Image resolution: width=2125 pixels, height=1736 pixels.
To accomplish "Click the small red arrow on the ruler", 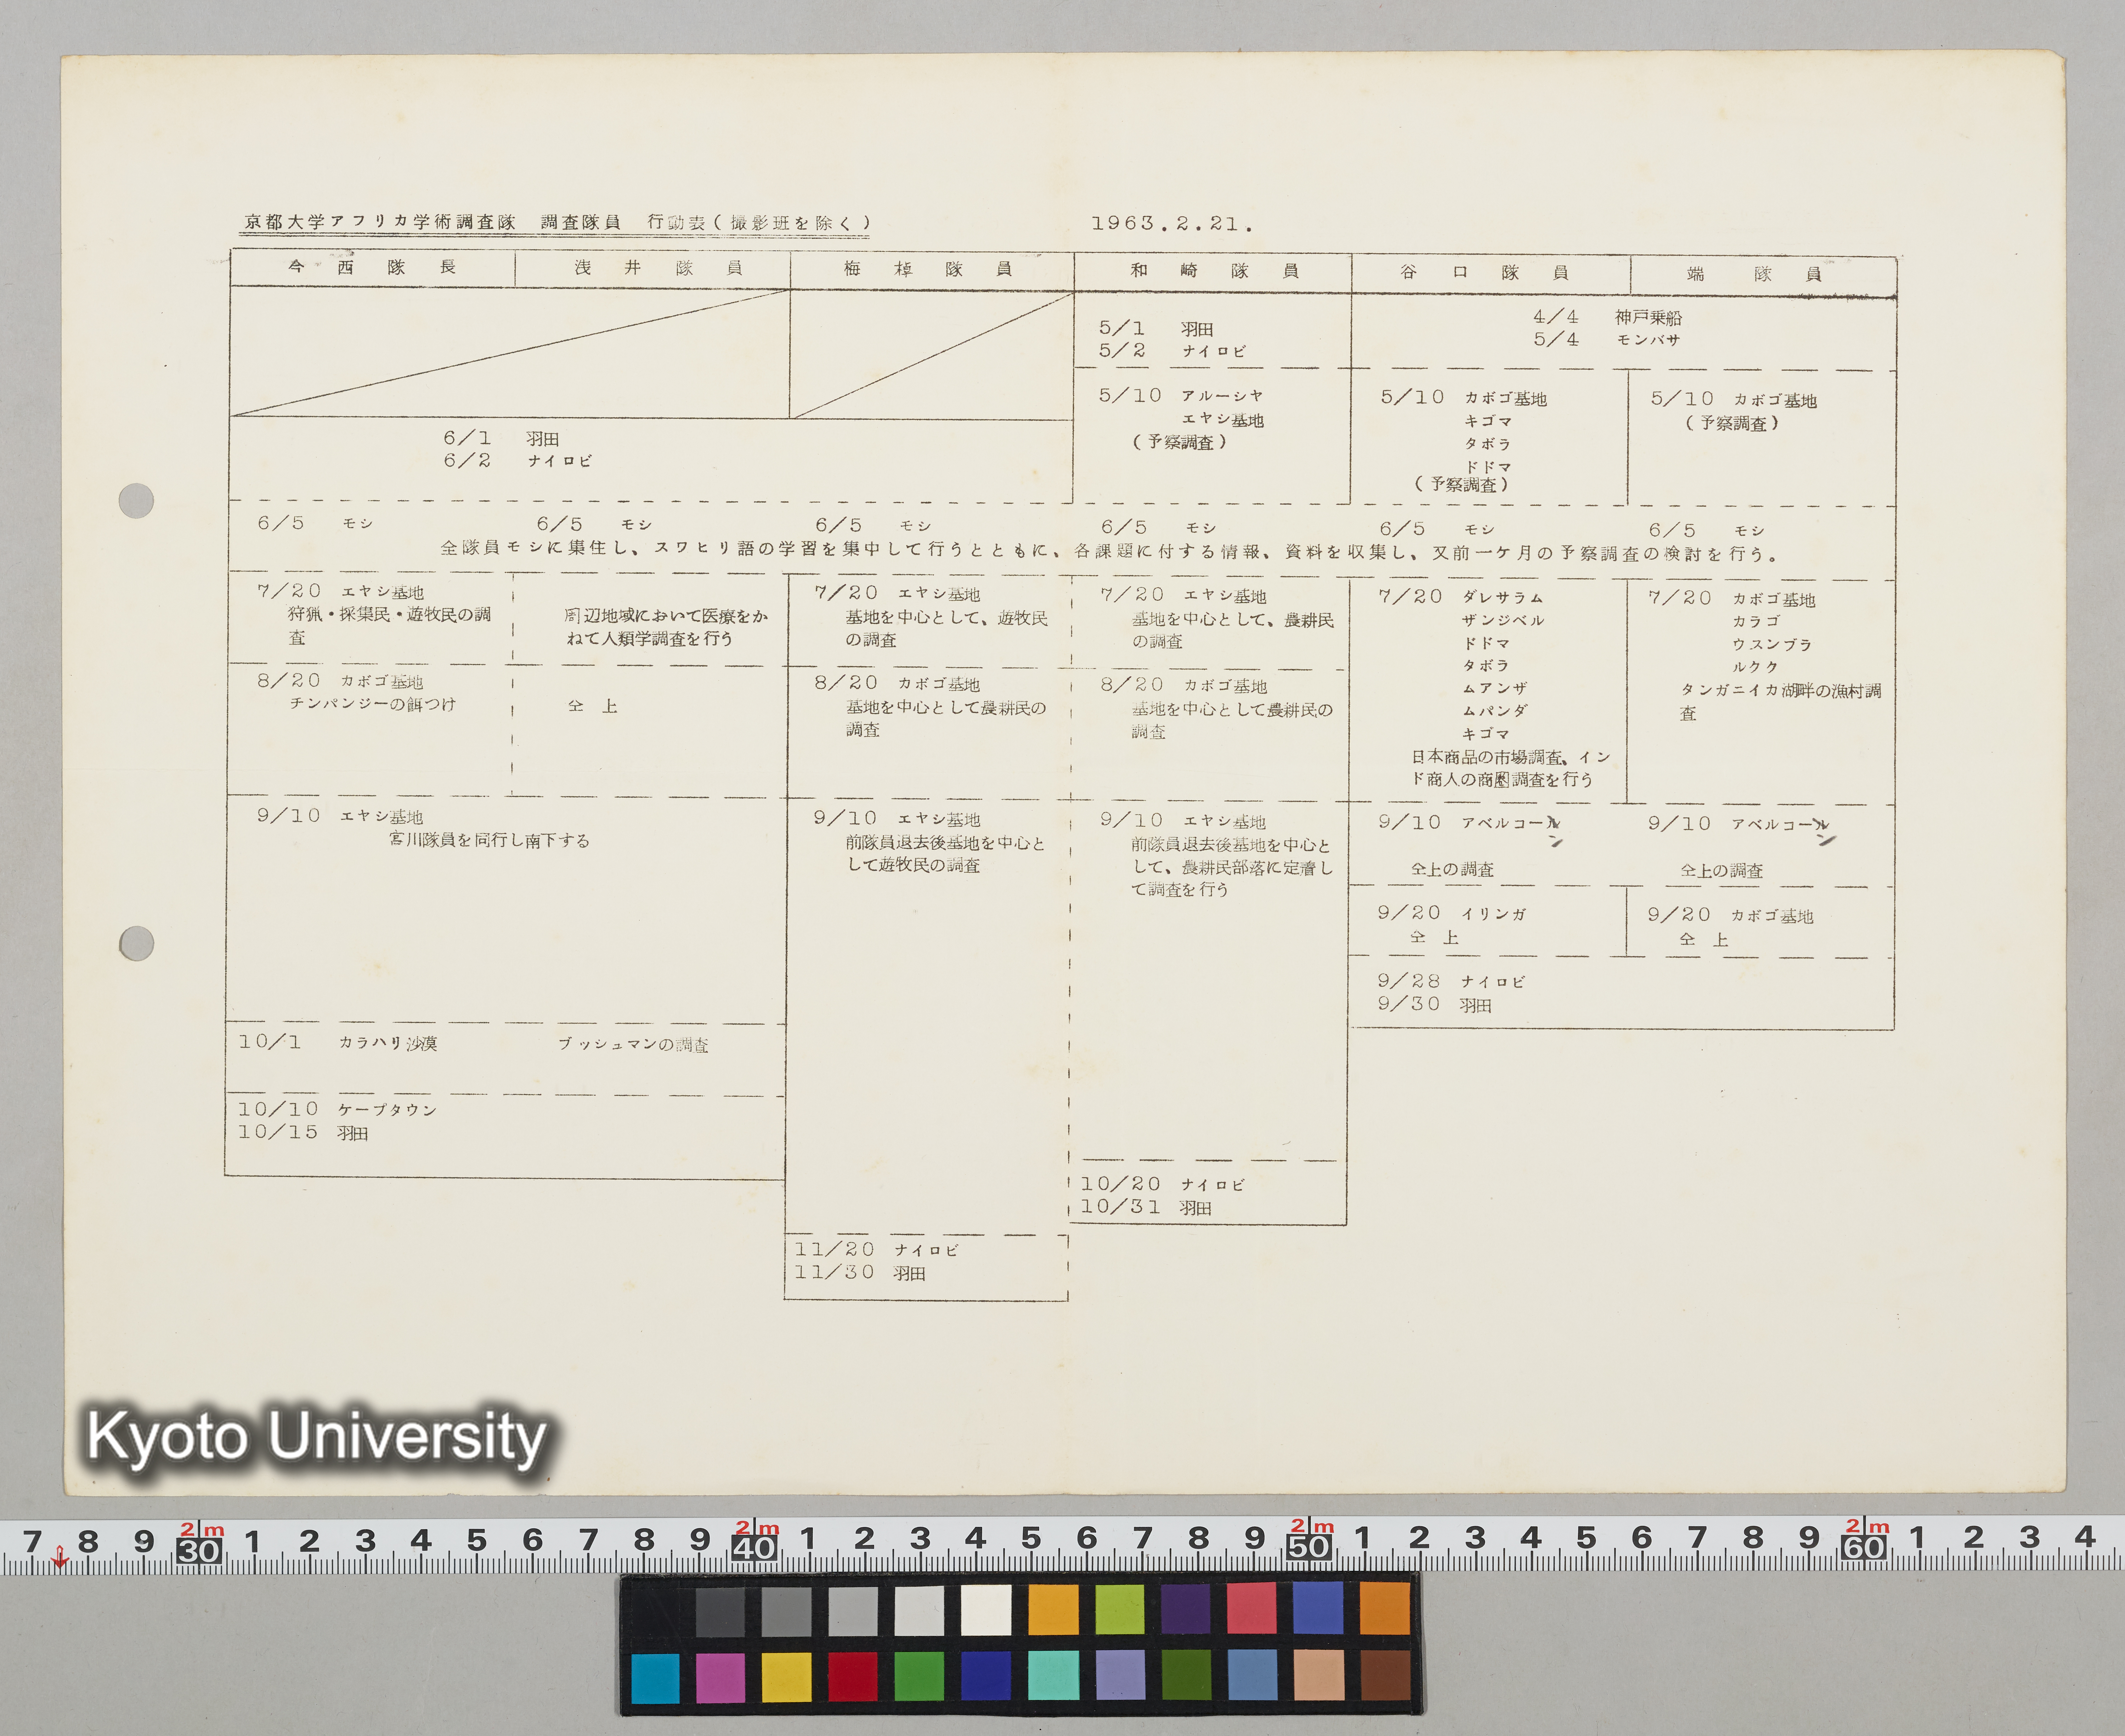I will (x=60, y=1558).
